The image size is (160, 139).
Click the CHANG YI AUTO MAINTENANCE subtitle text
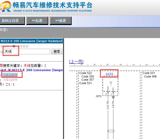[53, 11]
